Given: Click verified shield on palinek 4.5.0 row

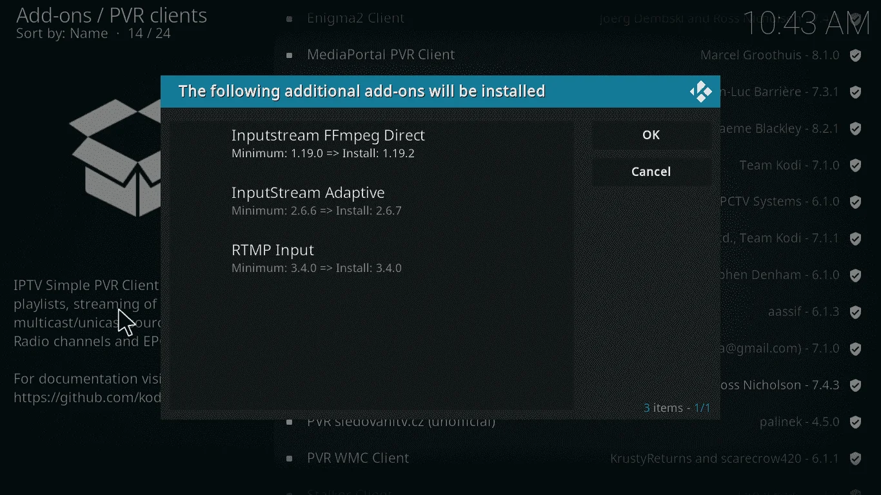Looking at the screenshot, I should click(855, 423).
